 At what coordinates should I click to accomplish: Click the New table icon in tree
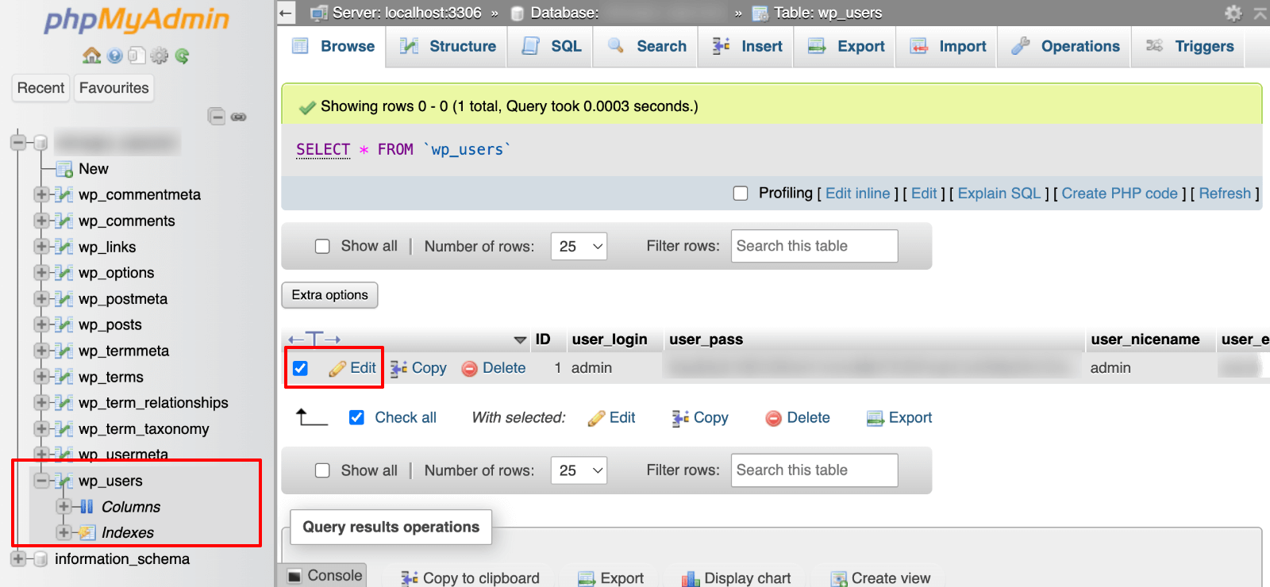(64, 169)
